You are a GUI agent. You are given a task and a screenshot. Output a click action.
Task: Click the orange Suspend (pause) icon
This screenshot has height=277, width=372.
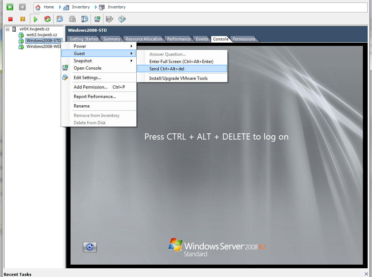(23, 19)
